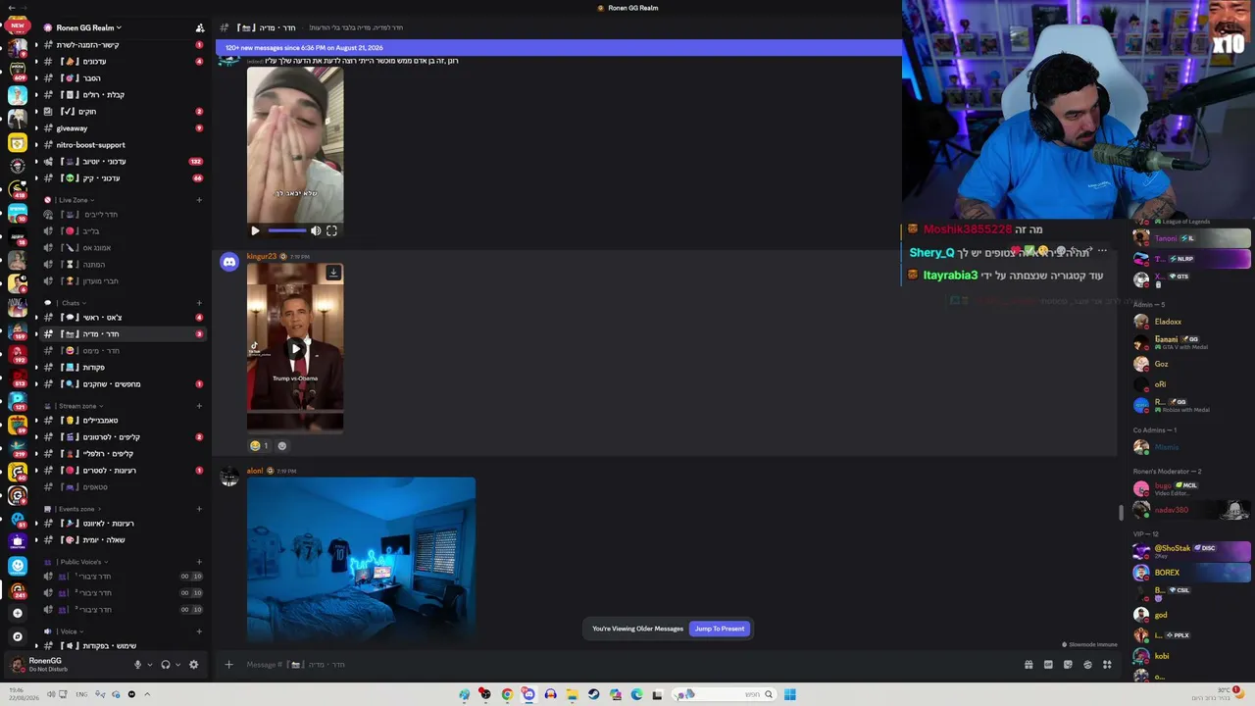Add a channel to Chats category

coord(199,303)
